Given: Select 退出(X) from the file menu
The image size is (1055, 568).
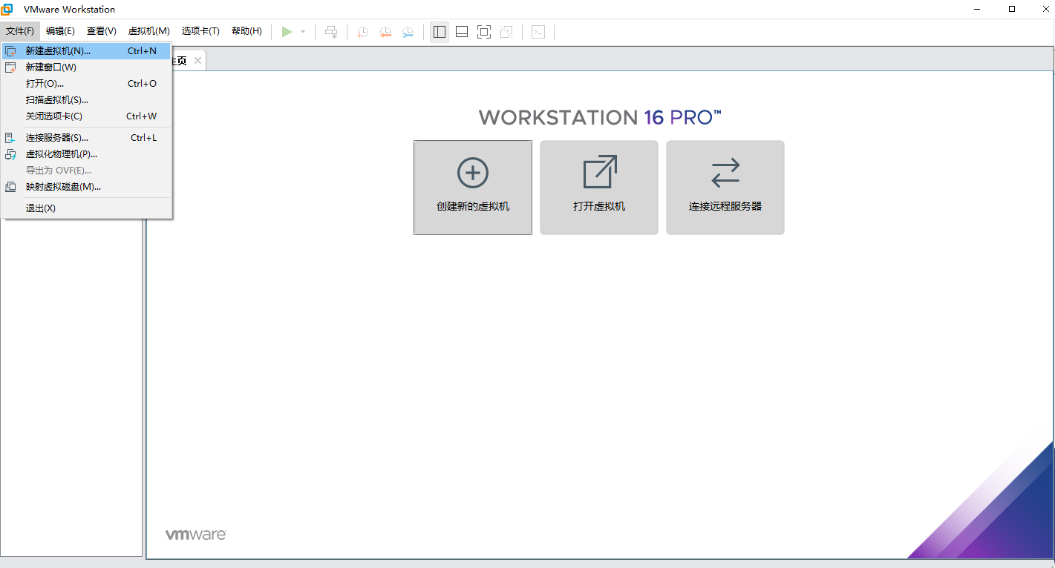Looking at the screenshot, I should [x=86, y=208].
